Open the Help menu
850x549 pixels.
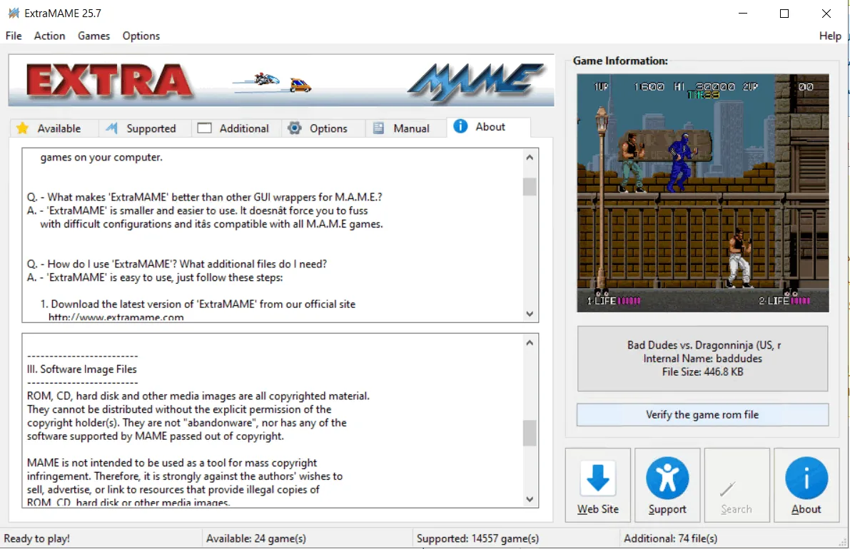pyautogui.click(x=830, y=36)
